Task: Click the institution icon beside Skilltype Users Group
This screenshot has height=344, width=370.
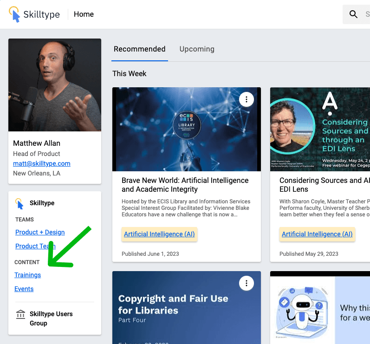Action: [20, 314]
